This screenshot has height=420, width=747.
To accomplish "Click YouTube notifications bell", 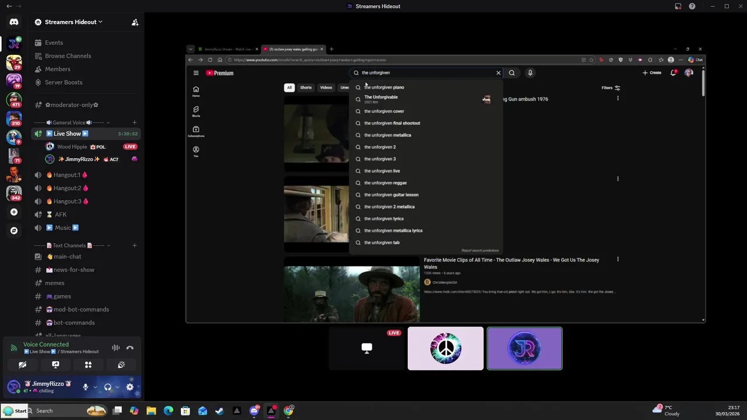I will pos(673,73).
